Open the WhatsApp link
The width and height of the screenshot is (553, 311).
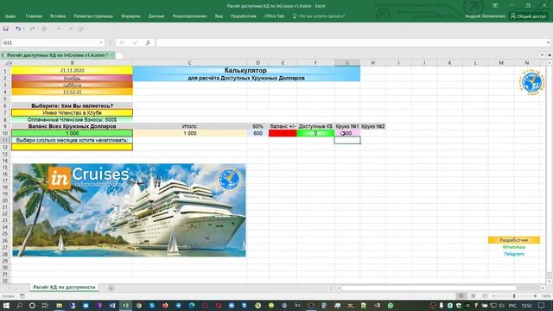(x=514, y=247)
